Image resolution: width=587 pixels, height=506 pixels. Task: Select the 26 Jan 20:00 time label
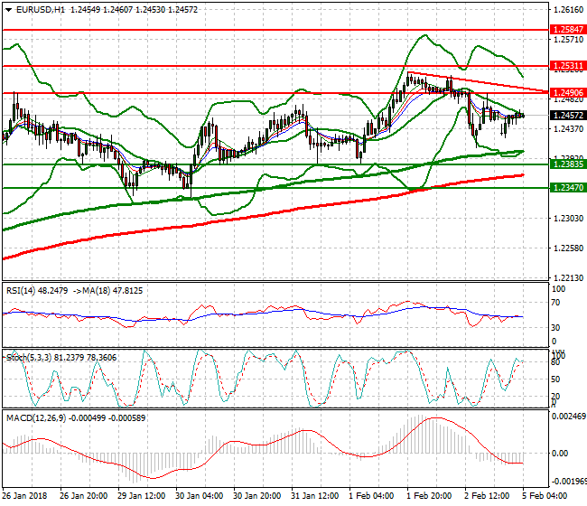(83, 496)
